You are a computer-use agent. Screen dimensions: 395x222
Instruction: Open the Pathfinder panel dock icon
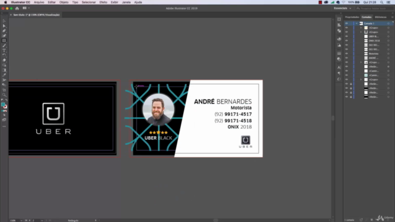339,31
